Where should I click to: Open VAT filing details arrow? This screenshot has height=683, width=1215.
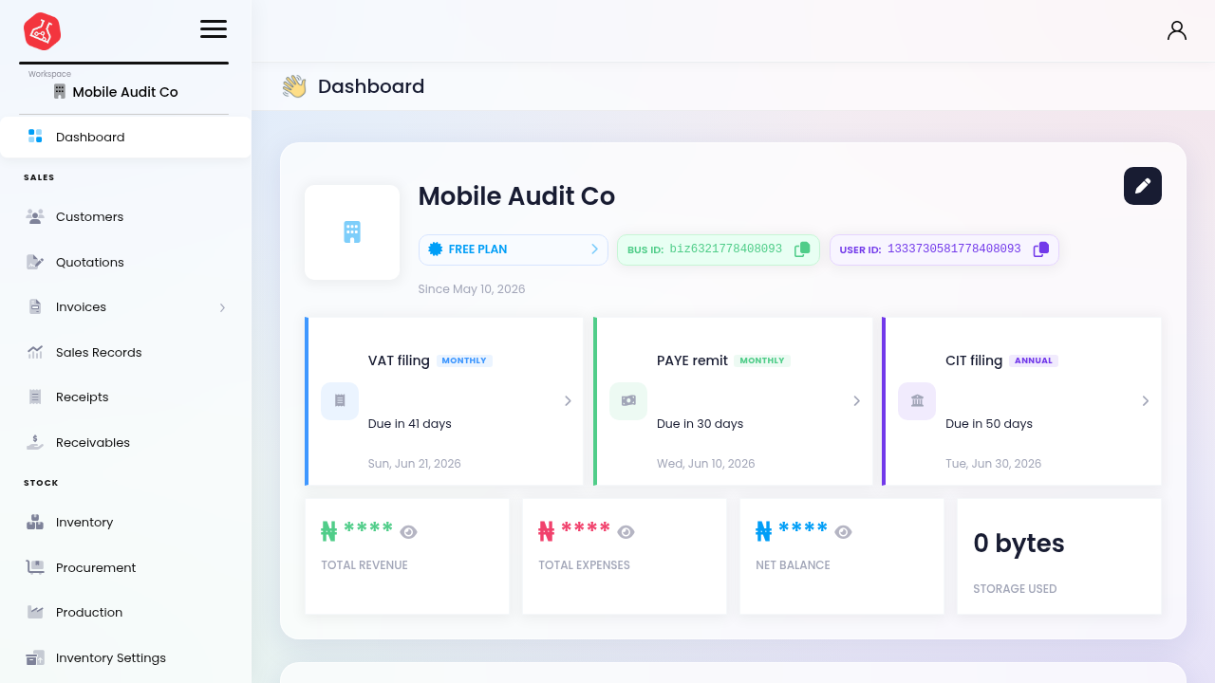coord(568,401)
